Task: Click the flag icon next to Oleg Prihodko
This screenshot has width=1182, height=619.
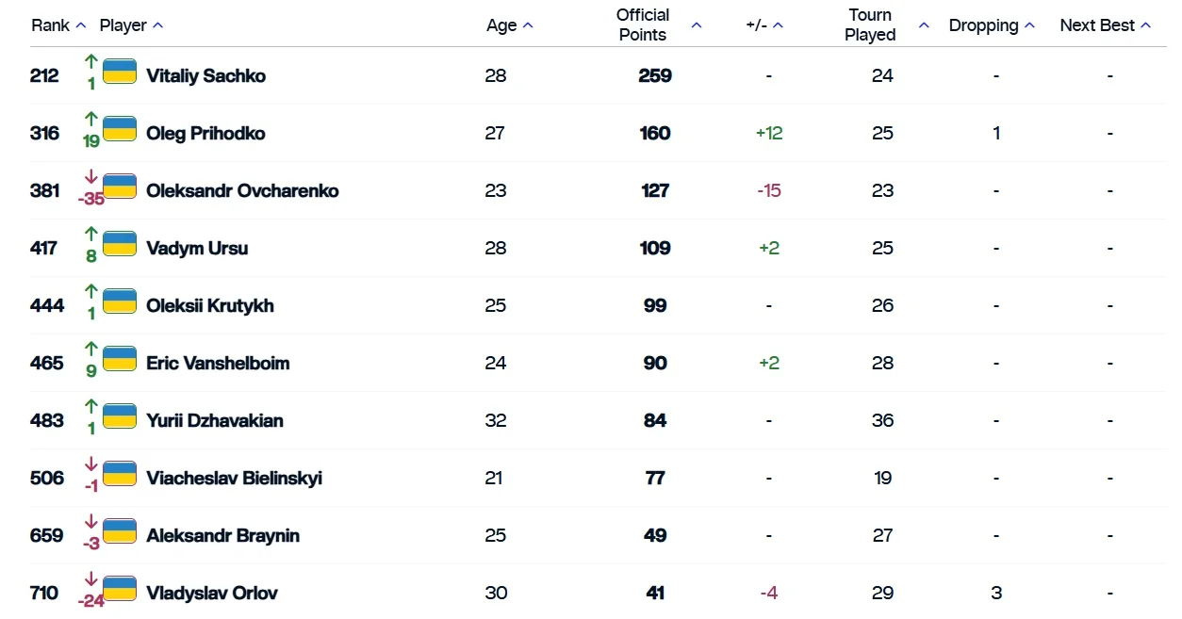Action: [x=120, y=129]
